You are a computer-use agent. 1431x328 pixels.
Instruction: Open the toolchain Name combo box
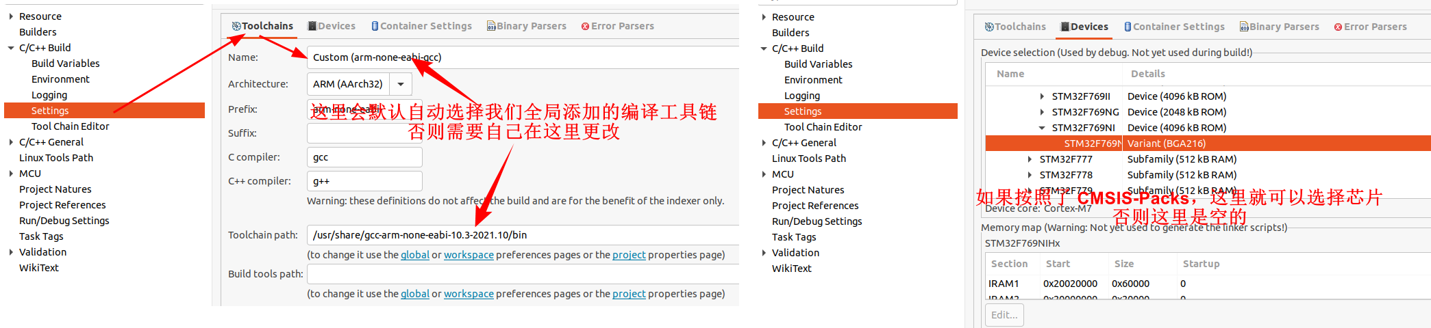[x=523, y=57]
